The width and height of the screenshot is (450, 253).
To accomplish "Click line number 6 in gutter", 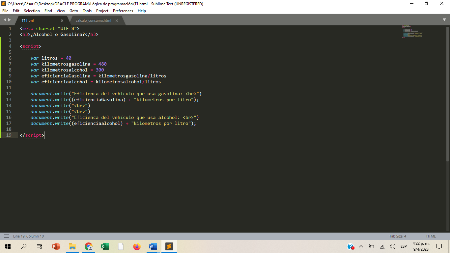I will click(10, 58).
